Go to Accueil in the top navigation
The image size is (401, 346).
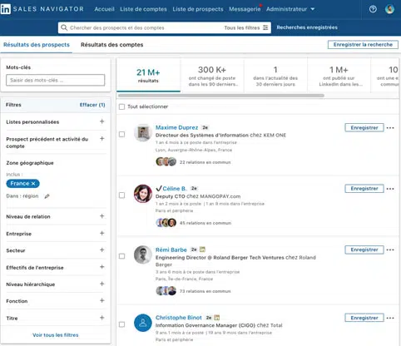tap(104, 9)
